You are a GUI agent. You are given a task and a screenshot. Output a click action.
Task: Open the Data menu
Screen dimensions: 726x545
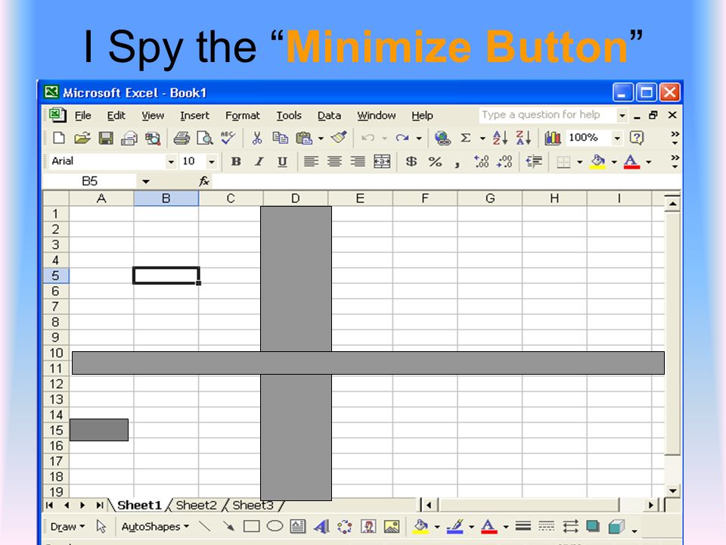click(x=329, y=115)
